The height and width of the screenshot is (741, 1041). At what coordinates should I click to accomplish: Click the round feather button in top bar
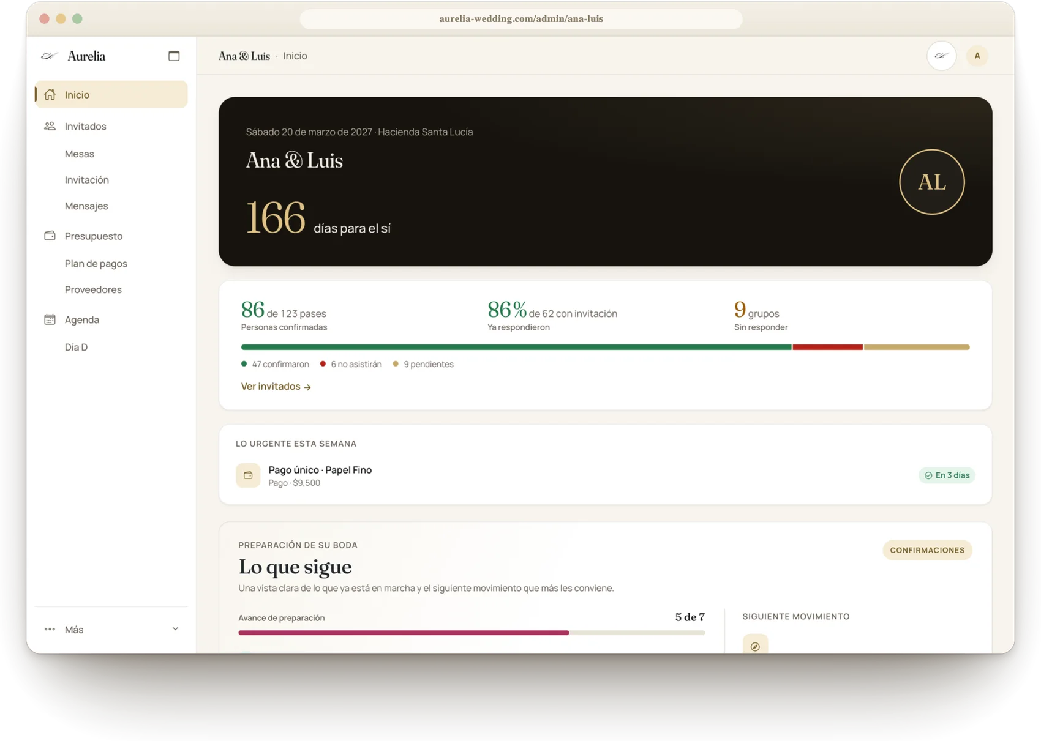pyautogui.click(x=941, y=56)
